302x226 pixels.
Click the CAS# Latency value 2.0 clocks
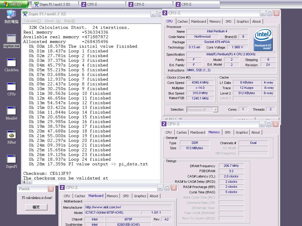(x=231, y=176)
